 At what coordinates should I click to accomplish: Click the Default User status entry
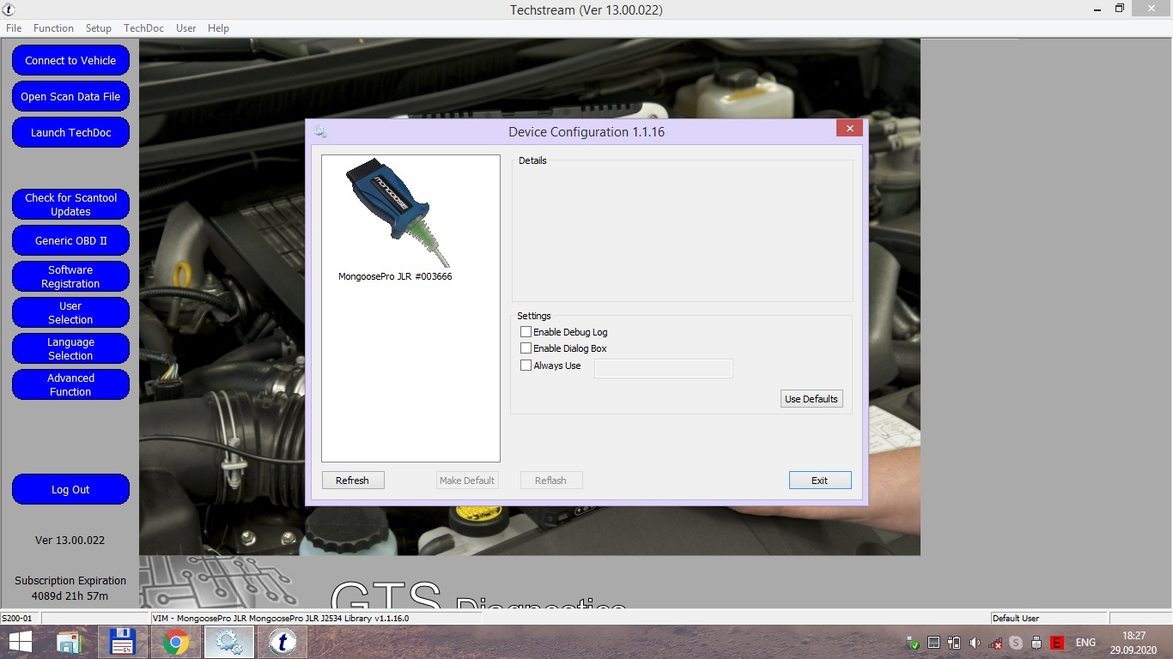pos(1016,618)
